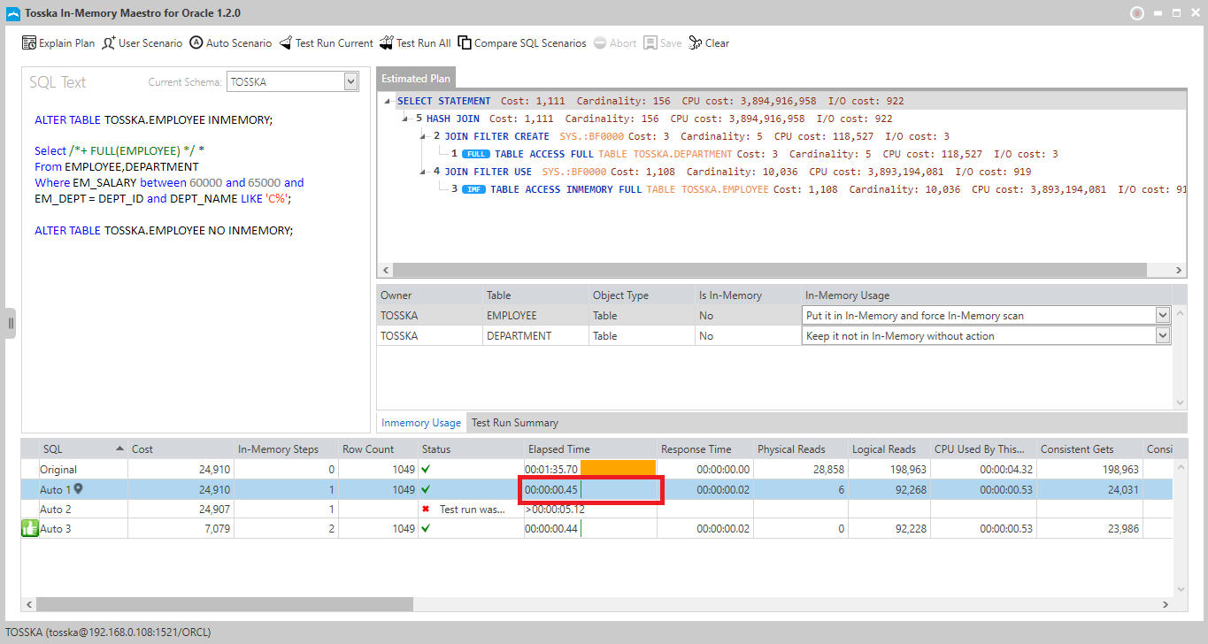Click the EMPLOYEE table cell

coord(535,315)
